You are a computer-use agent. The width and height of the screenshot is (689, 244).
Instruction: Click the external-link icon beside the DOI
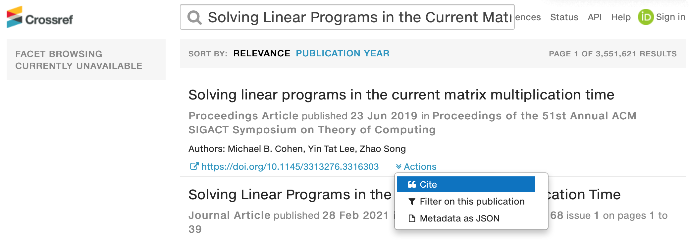[194, 166]
